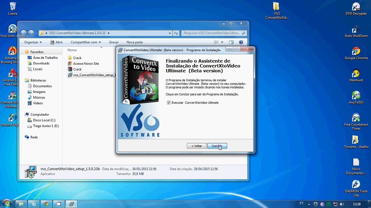Open Downloads in navigation pane

(x=41, y=63)
